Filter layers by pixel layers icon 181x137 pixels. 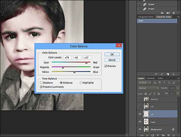[155, 83]
